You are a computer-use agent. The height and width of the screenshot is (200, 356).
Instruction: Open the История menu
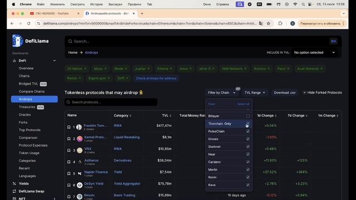point(96,4)
